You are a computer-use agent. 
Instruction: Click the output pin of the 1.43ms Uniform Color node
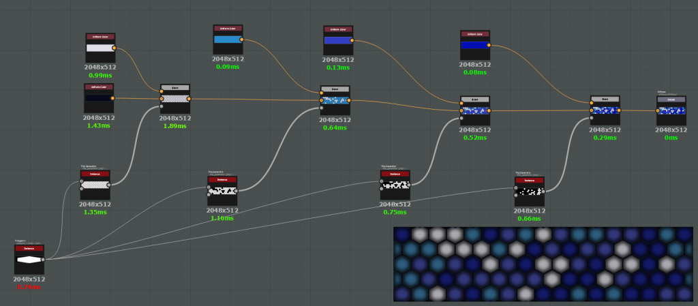point(112,98)
